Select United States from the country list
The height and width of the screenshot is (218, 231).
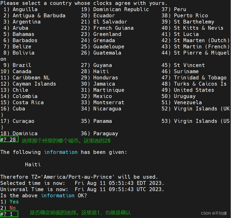point(194,90)
